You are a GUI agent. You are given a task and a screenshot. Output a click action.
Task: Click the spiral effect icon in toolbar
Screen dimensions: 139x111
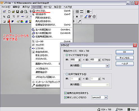(x=94, y=17)
